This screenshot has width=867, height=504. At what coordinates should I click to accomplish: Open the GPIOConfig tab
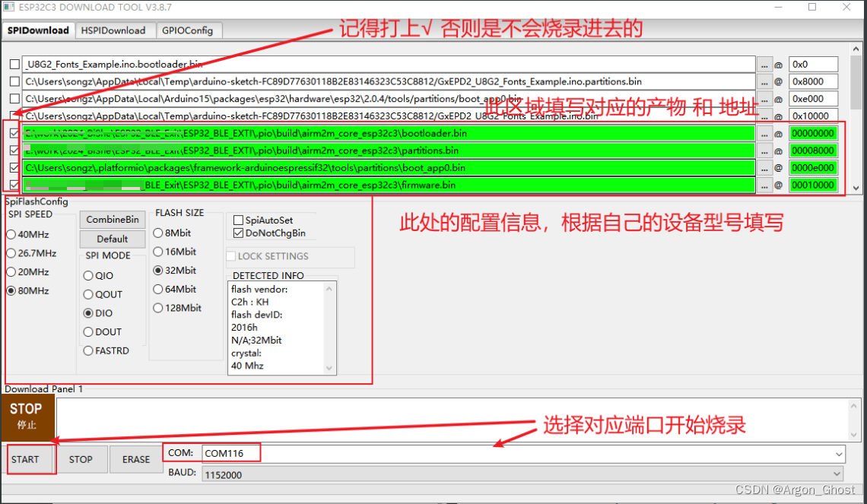click(x=188, y=30)
